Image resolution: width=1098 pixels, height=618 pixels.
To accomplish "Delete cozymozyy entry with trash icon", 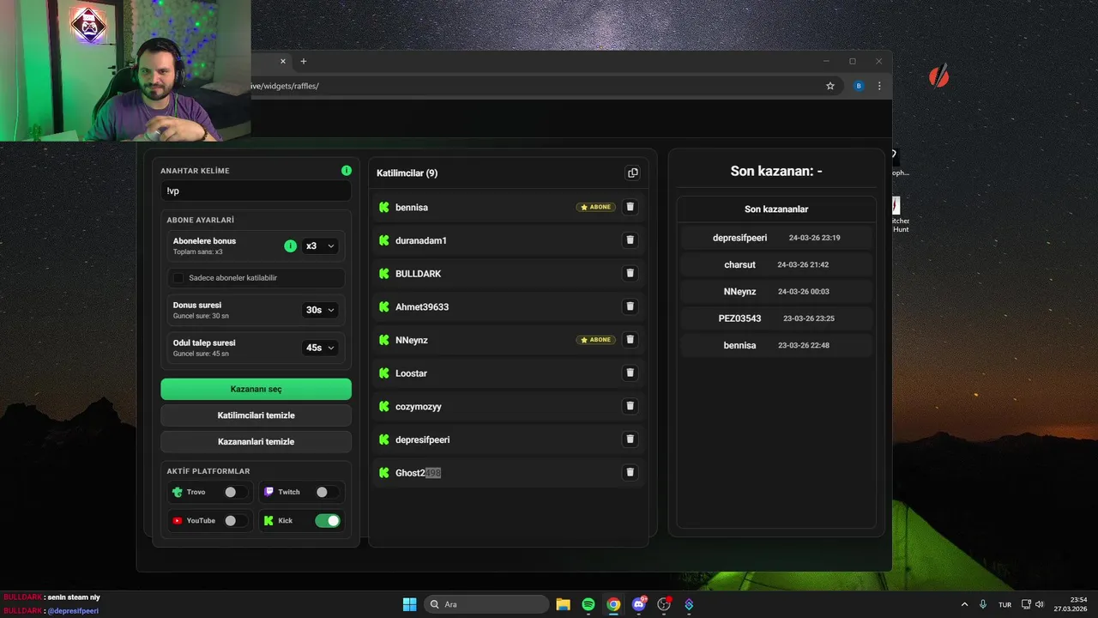I will [630, 406].
